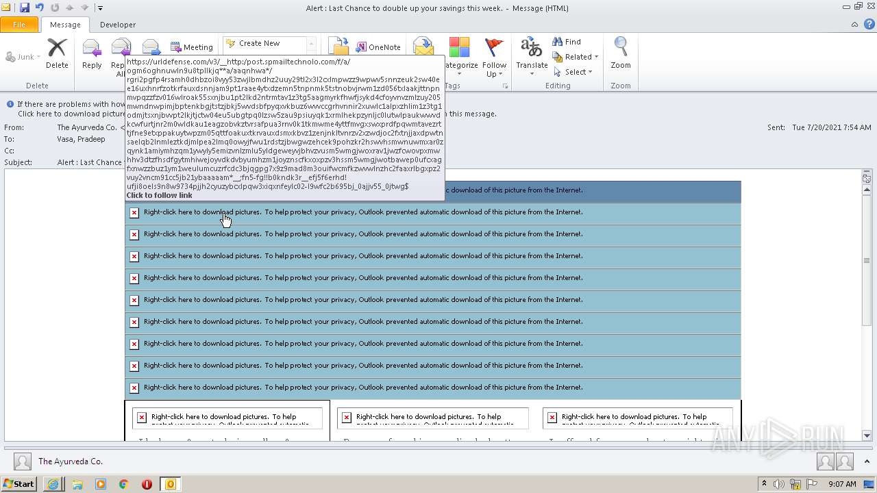877x493 pixels.
Task: Open the Zoom dialog
Action: [621, 53]
